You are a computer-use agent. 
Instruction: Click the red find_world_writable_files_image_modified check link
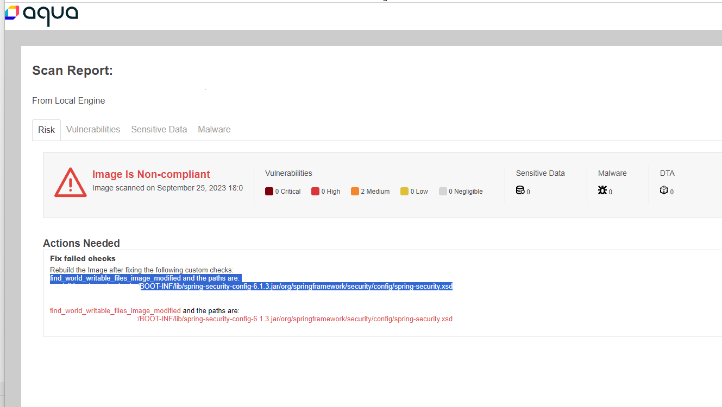pos(115,311)
